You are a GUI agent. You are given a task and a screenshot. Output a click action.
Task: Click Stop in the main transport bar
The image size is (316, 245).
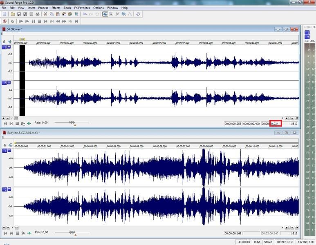[40, 21]
